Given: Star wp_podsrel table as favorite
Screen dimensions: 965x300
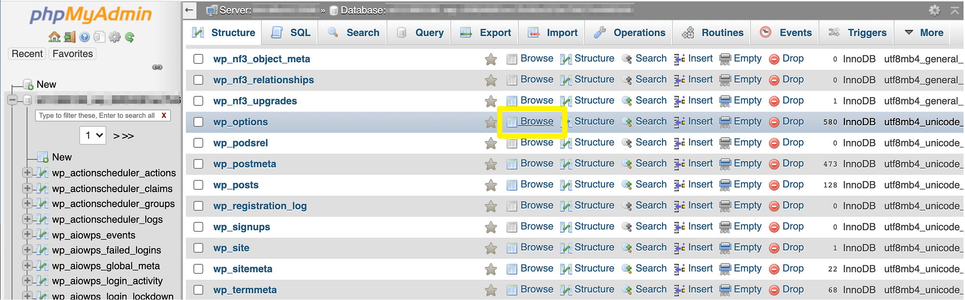Looking at the screenshot, I should 491,143.
